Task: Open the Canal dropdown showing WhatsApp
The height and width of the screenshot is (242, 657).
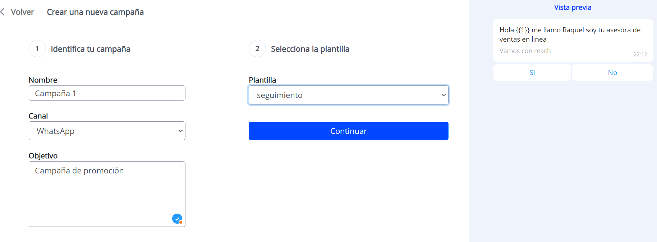Action: pos(107,131)
